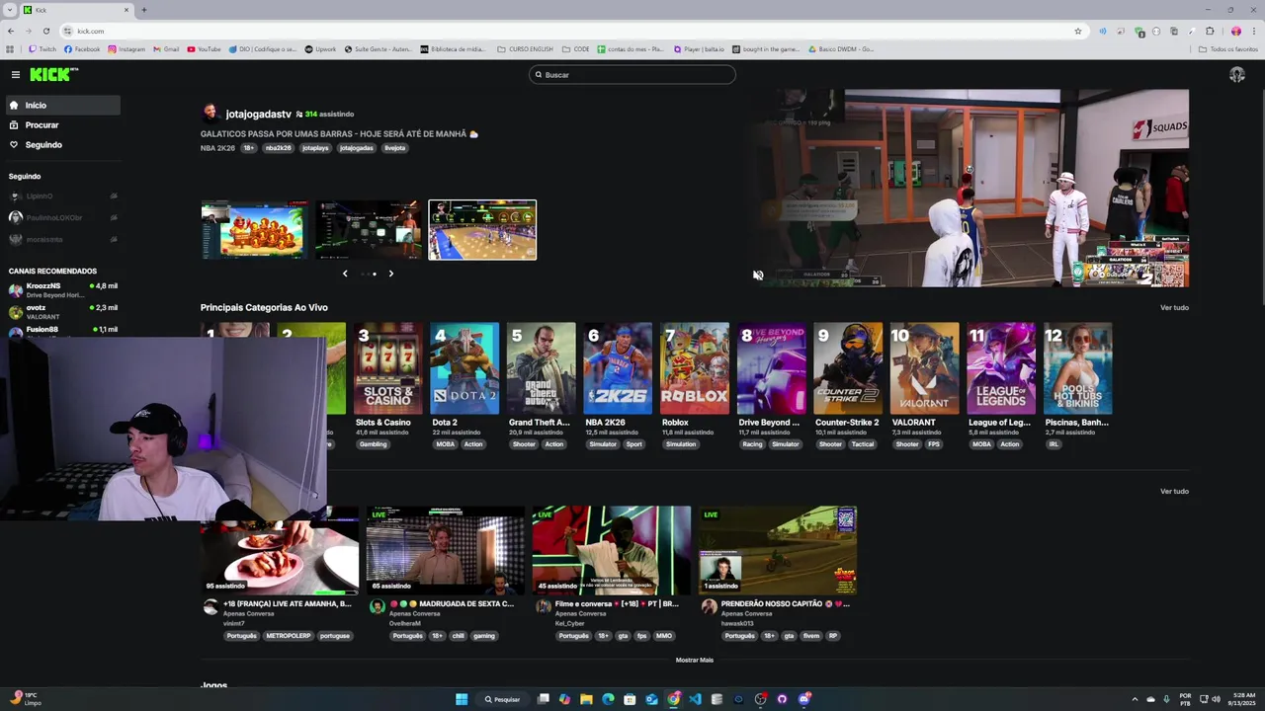Show hidden system tray icons
This screenshot has width=1265, height=711.
pos(1135,699)
